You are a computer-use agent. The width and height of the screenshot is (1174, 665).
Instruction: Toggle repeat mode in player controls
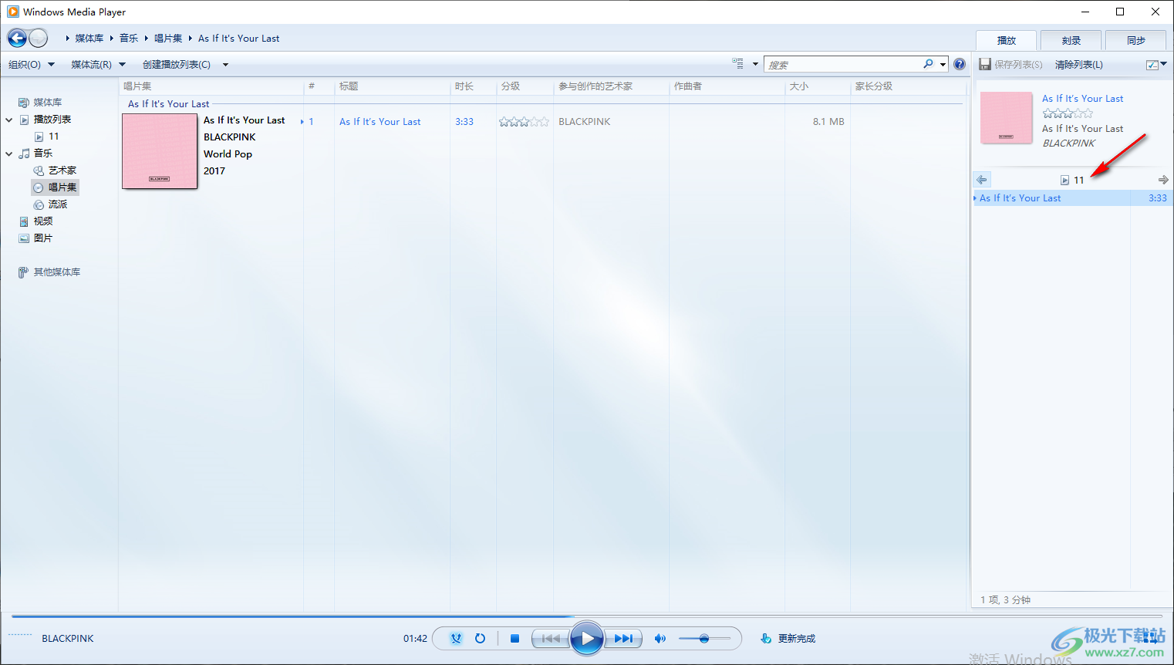480,638
